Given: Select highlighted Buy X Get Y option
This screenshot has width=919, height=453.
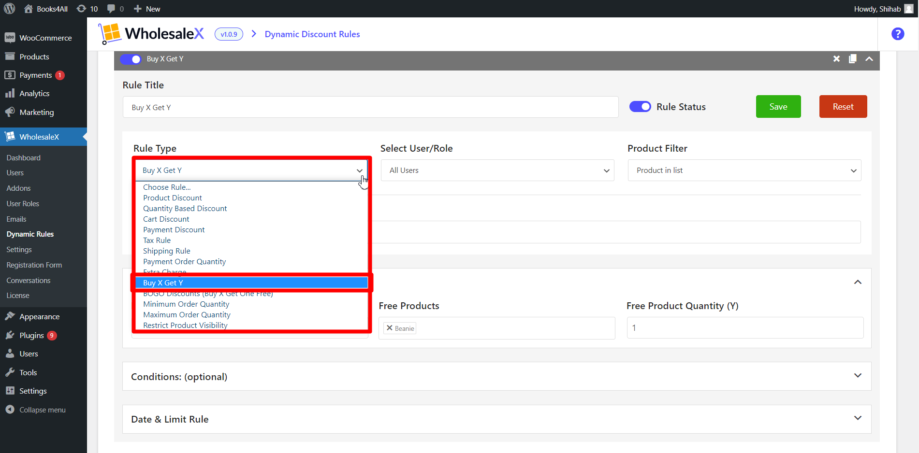Looking at the screenshot, I should [251, 283].
